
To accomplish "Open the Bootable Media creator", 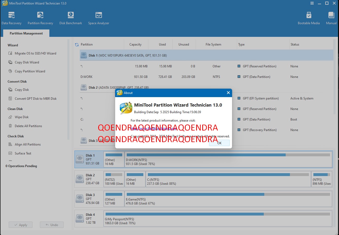I will (308, 17).
